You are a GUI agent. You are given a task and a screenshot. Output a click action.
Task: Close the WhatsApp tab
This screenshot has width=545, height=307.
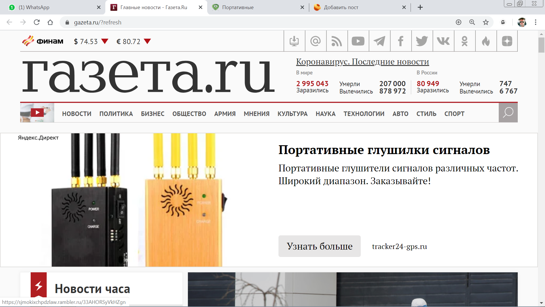(x=99, y=7)
